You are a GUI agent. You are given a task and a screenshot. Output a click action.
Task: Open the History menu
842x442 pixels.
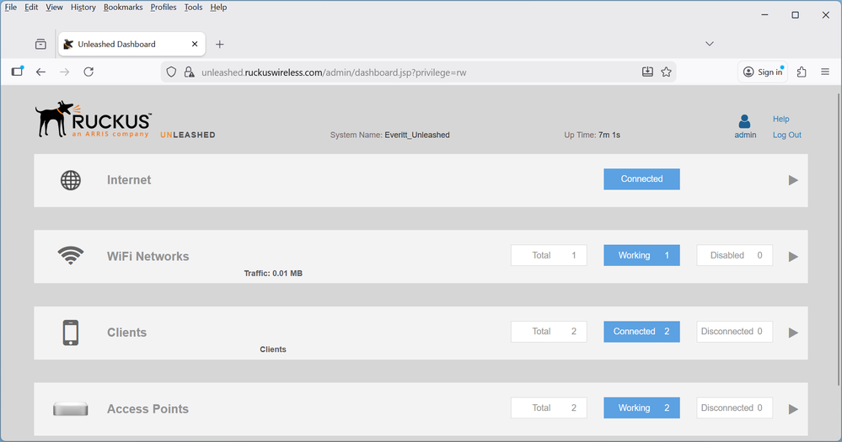click(83, 7)
